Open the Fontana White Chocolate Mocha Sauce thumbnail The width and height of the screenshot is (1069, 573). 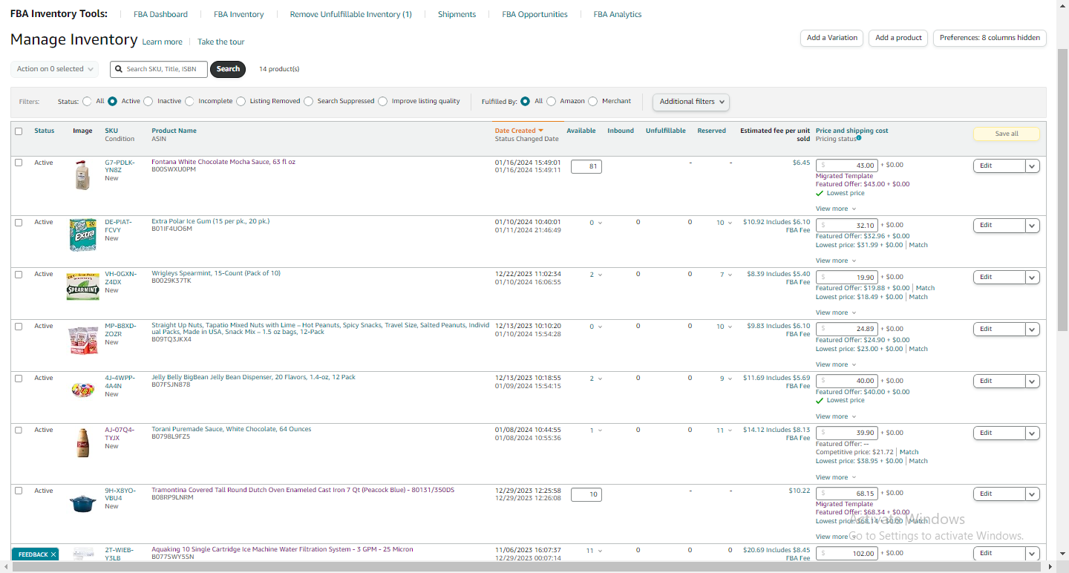pos(82,175)
